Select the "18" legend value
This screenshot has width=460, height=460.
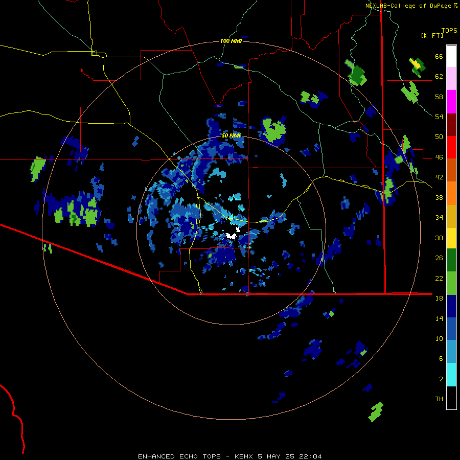(439, 298)
